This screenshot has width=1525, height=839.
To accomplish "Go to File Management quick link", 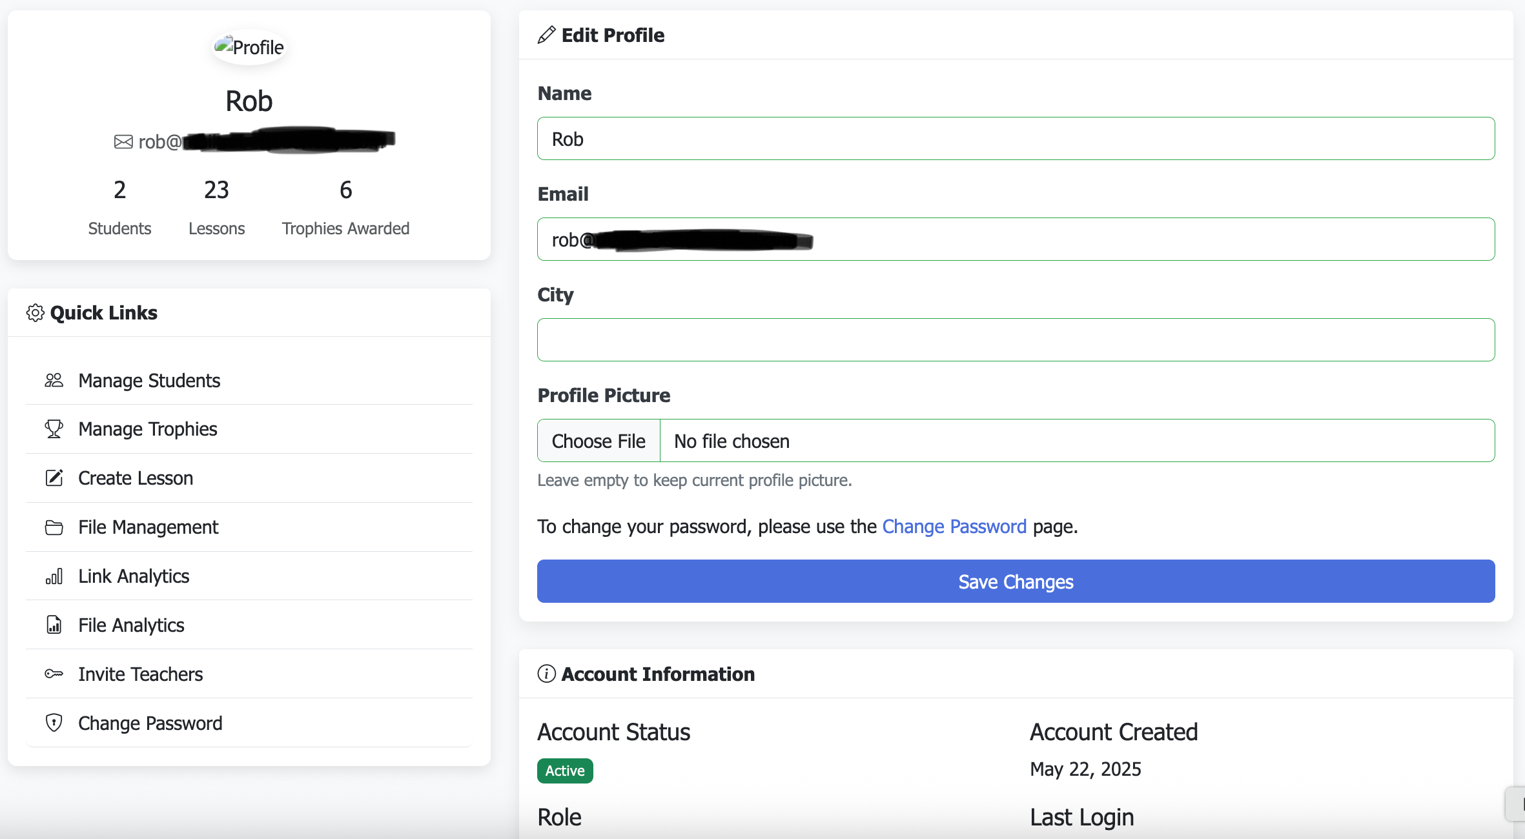I will [x=148, y=527].
